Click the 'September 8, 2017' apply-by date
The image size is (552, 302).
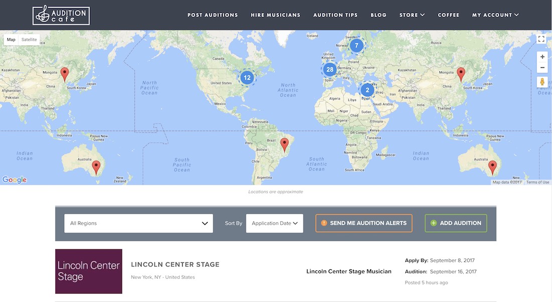tap(452, 260)
